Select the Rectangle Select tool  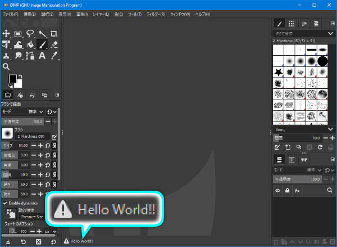(x=19, y=34)
